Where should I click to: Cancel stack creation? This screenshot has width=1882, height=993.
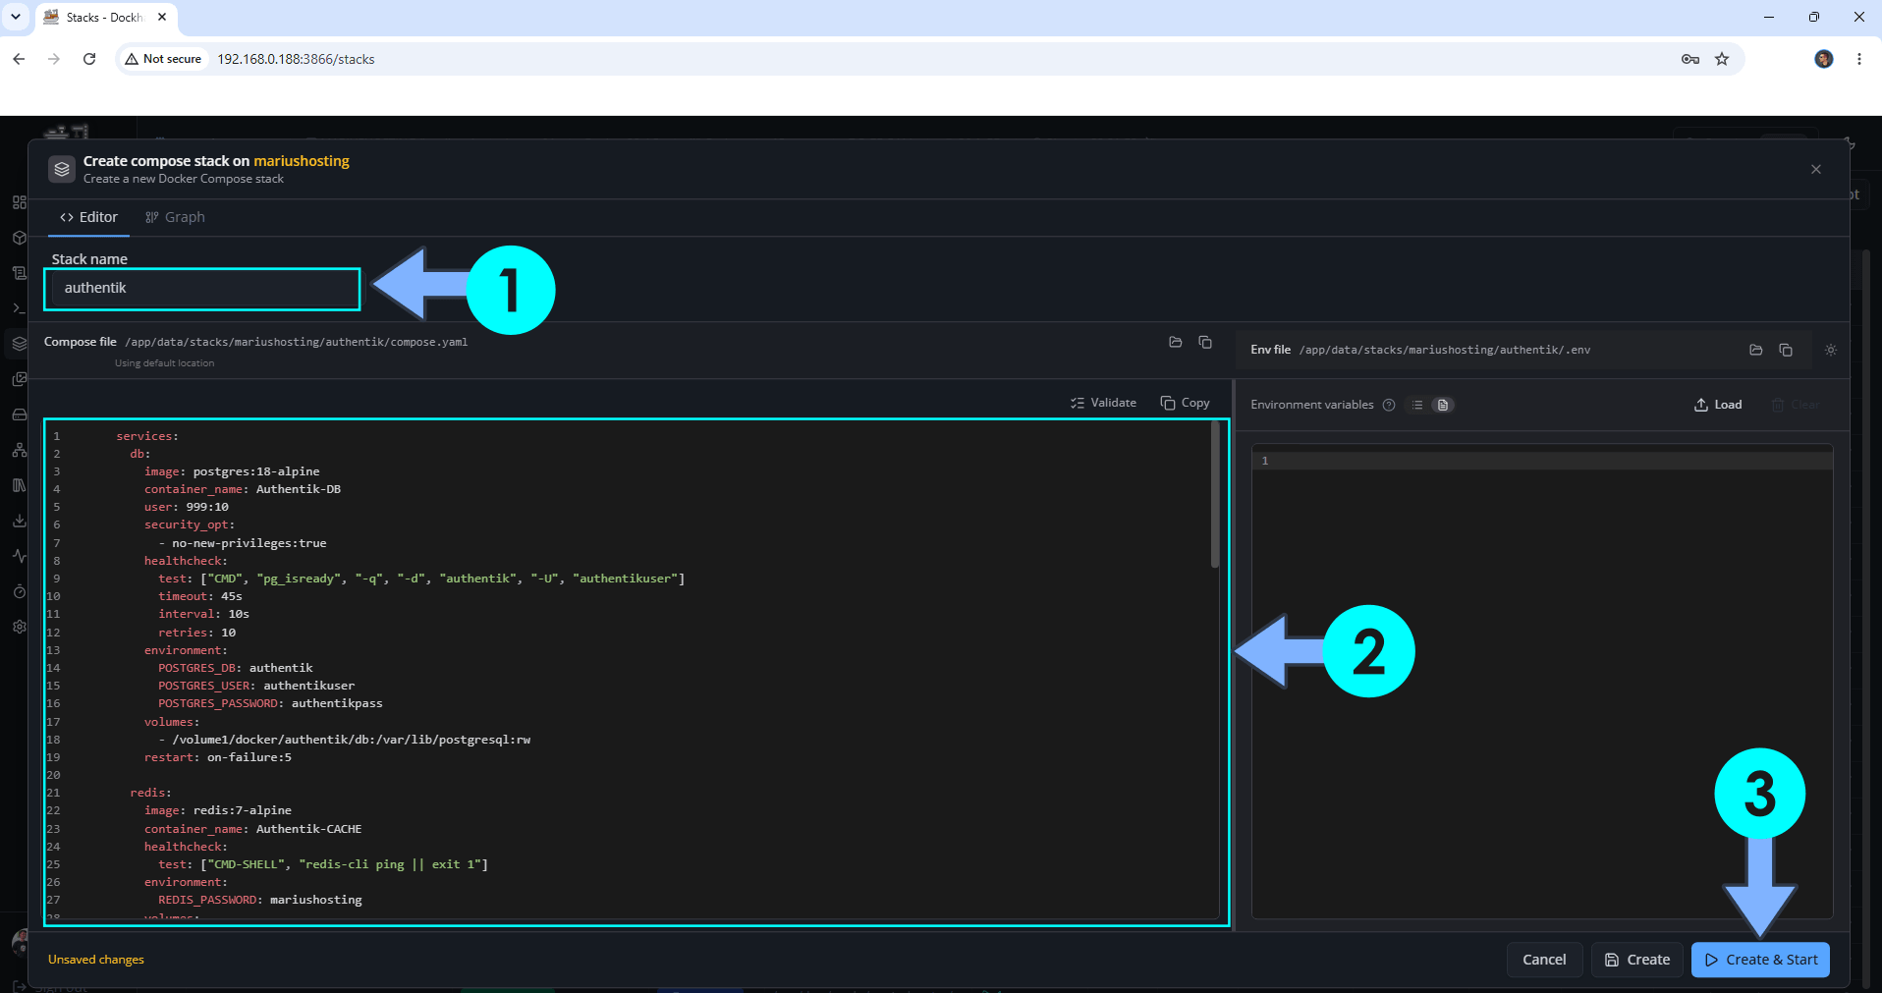(1544, 960)
